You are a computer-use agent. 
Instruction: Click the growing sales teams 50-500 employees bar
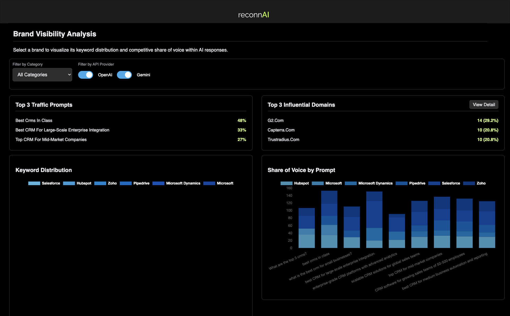[x=465, y=223]
